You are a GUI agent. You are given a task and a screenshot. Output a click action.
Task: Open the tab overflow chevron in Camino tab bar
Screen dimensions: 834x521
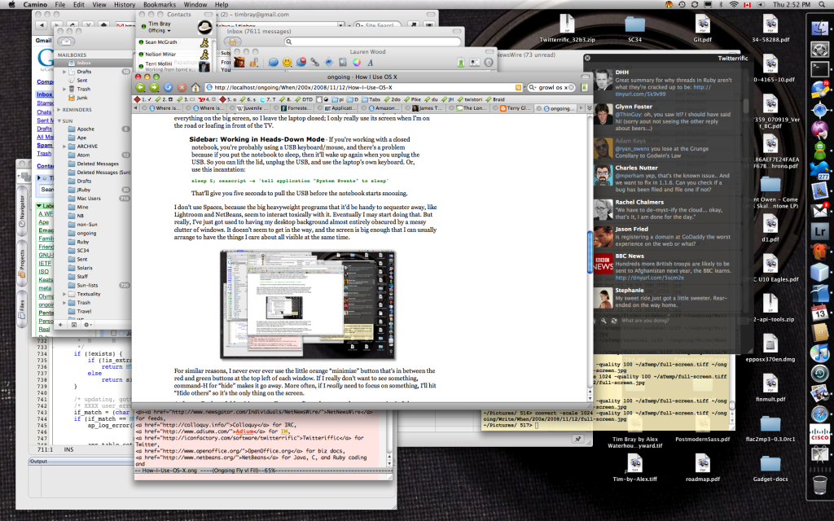click(x=589, y=108)
